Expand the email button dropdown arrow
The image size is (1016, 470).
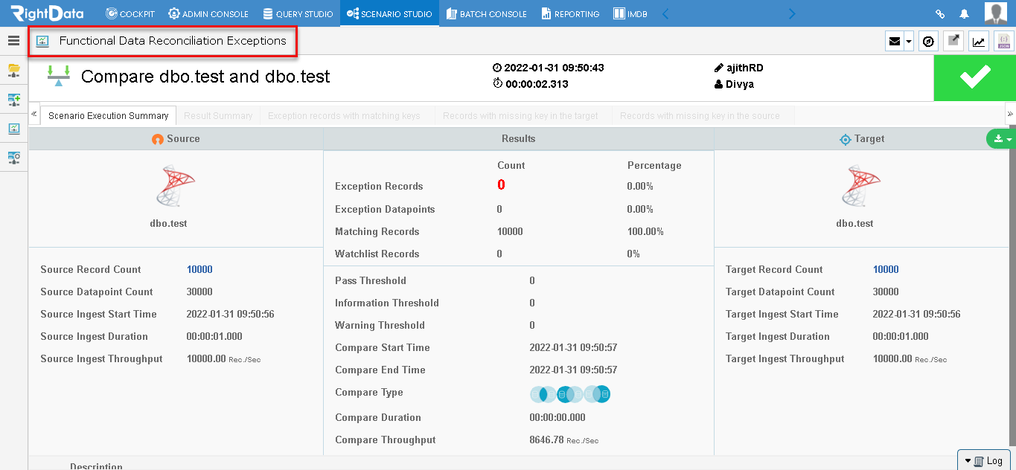coord(909,41)
